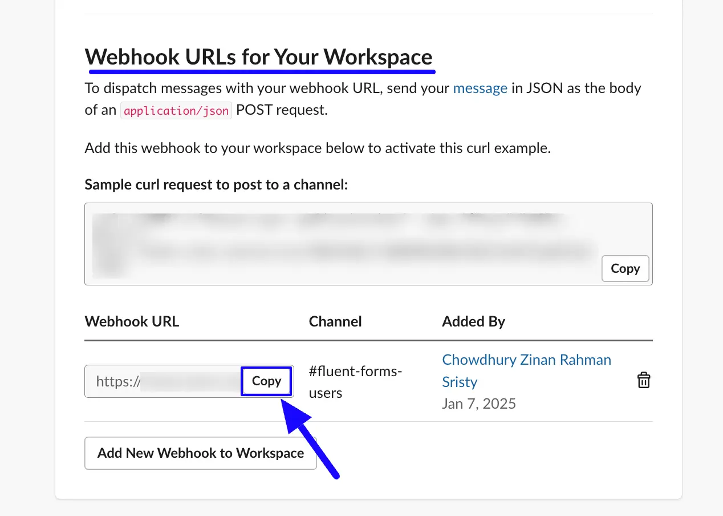Copy the webhook URL
The width and height of the screenshot is (723, 516).
[266, 381]
